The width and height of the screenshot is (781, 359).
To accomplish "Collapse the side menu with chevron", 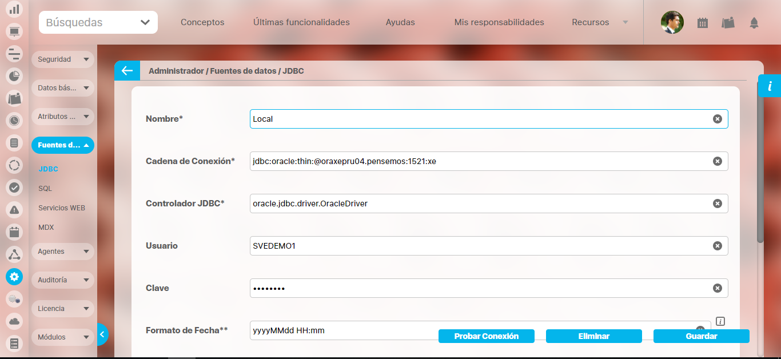I will pyautogui.click(x=102, y=334).
